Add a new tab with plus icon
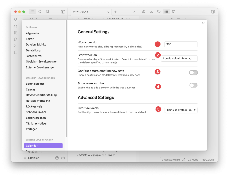This screenshot has width=229, height=177. (115, 12)
